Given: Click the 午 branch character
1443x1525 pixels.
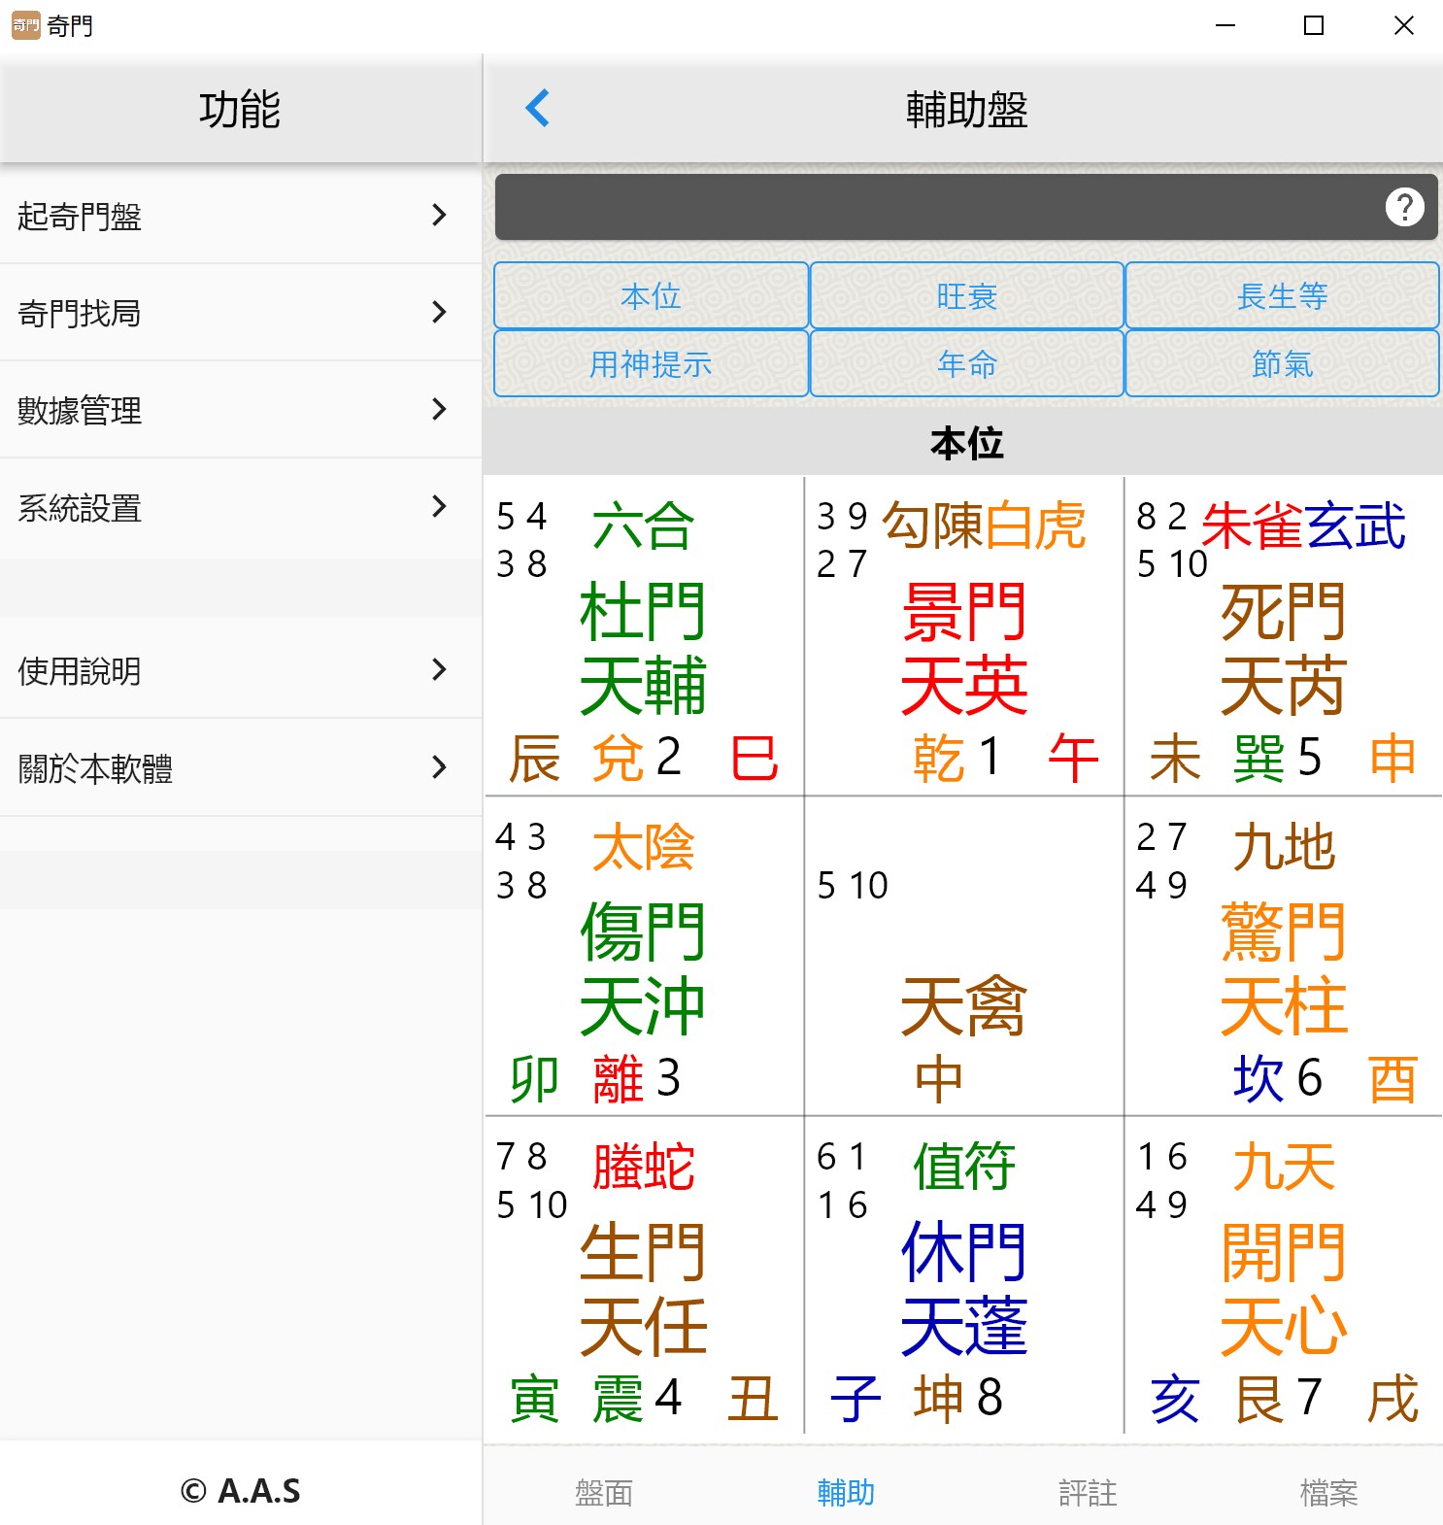Looking at the screenshot, I should coord(1073,759).
